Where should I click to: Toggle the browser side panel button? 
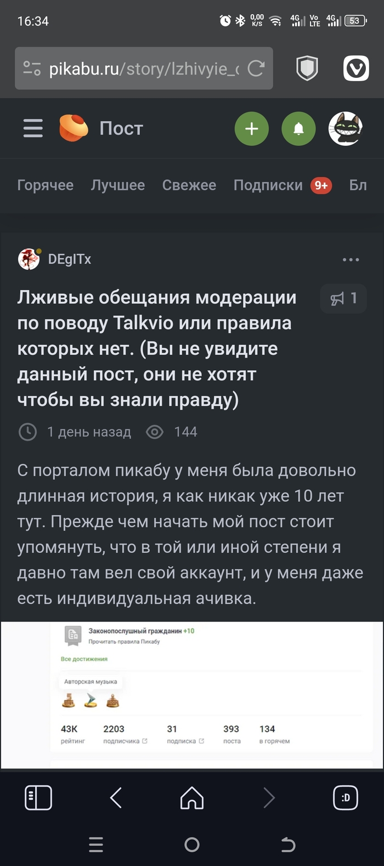38,797
